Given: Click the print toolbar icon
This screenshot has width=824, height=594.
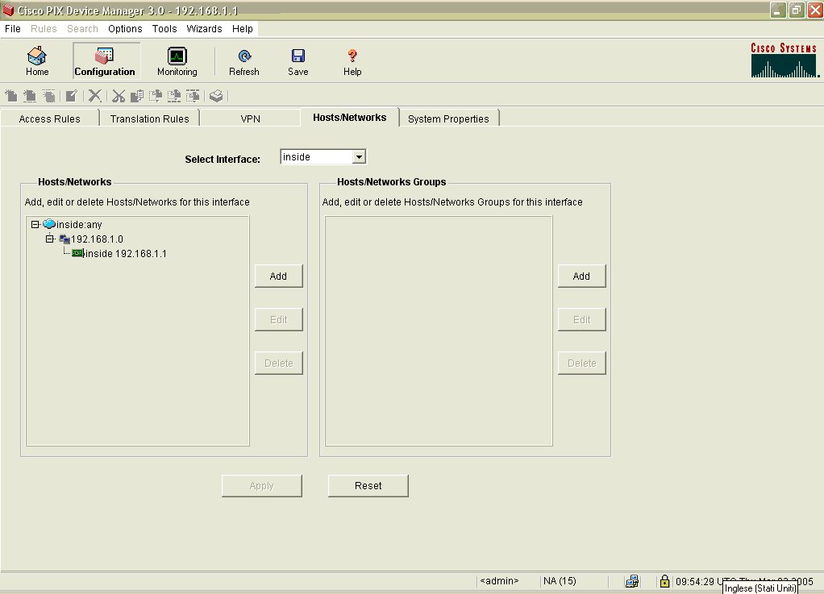Looking at the screenshot, I should [216, 96].
